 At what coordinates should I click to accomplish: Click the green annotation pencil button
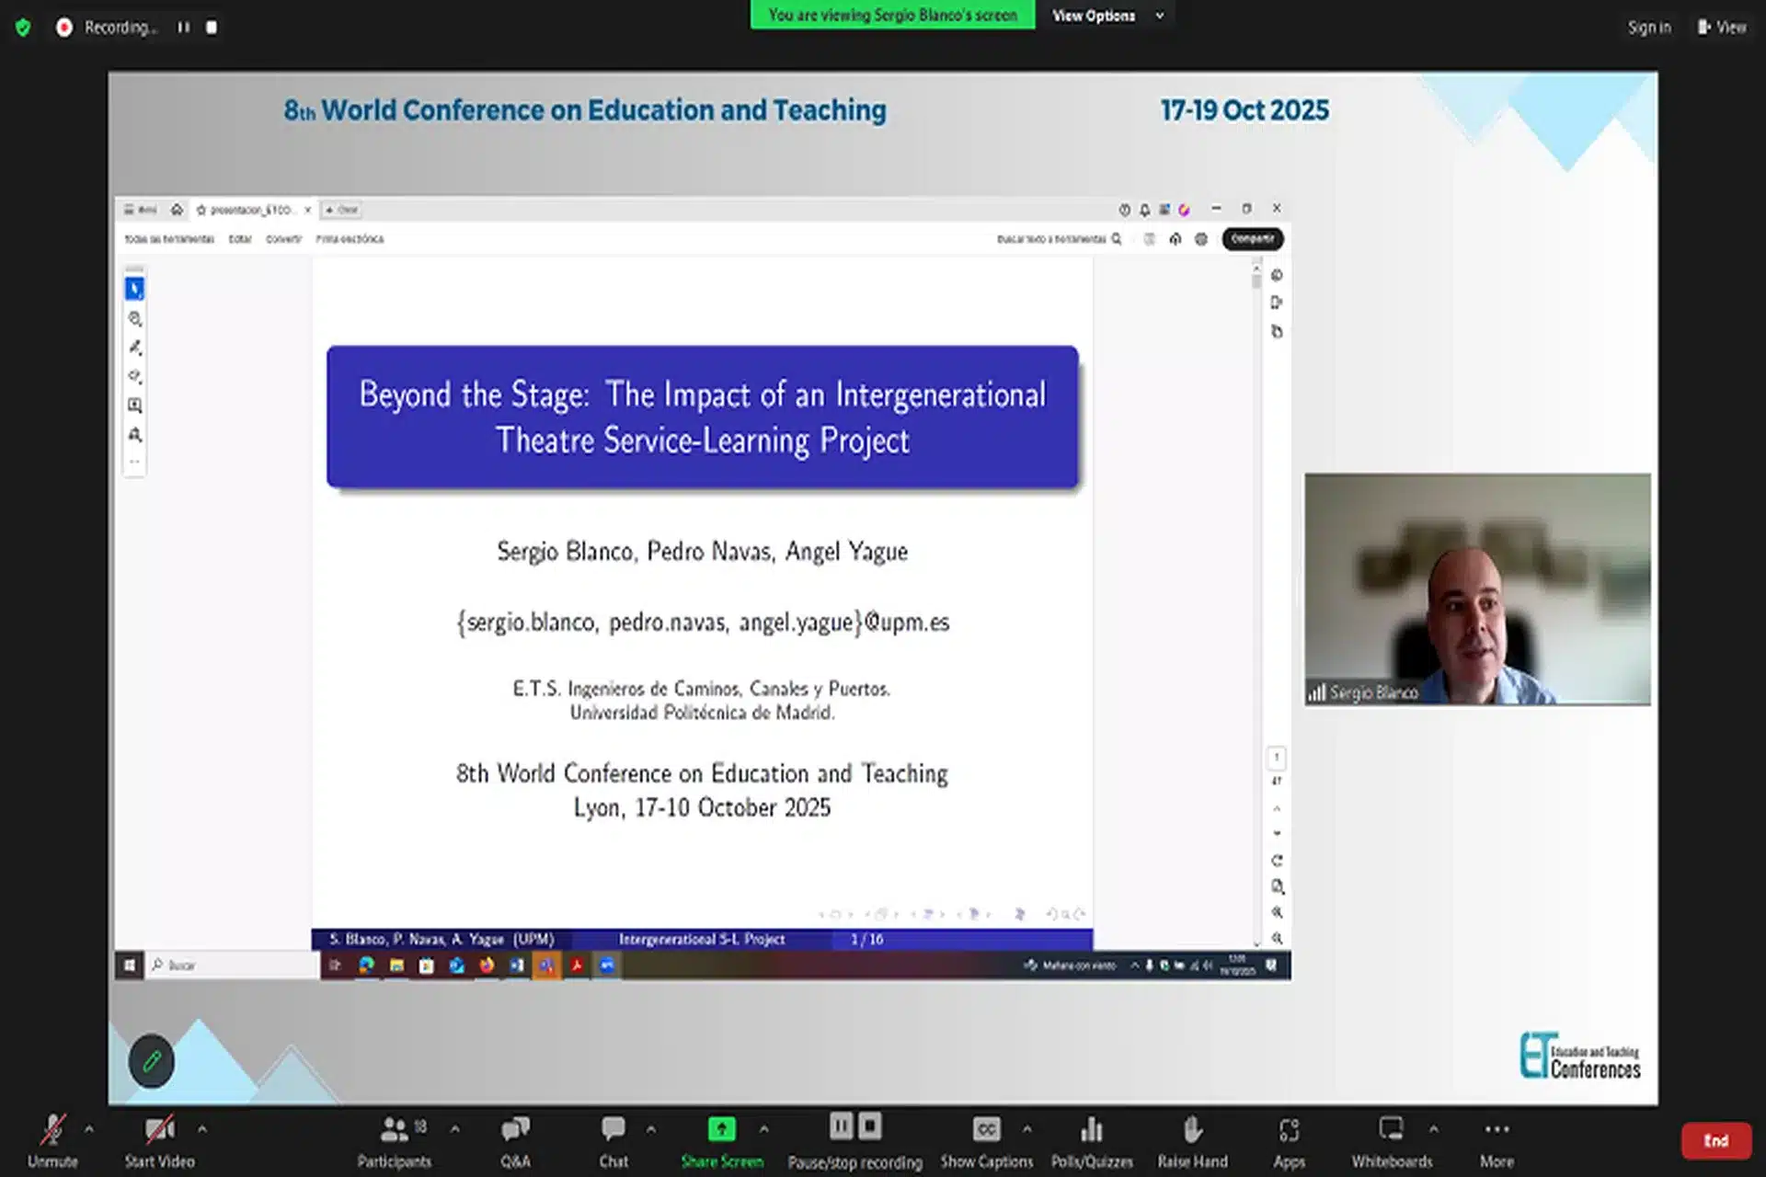pos(152,1061)
